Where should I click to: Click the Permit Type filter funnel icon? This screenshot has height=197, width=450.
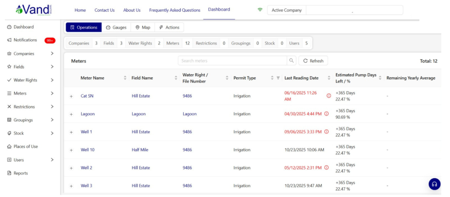(x=278, y=78)
